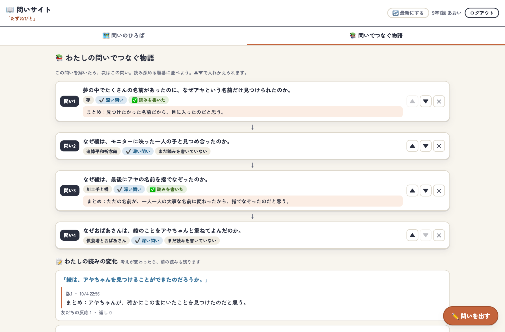
Task: Click 友だちの反応 1 ・ 返し 0 text
Action: pyautogui.click(x=86, y=313)
